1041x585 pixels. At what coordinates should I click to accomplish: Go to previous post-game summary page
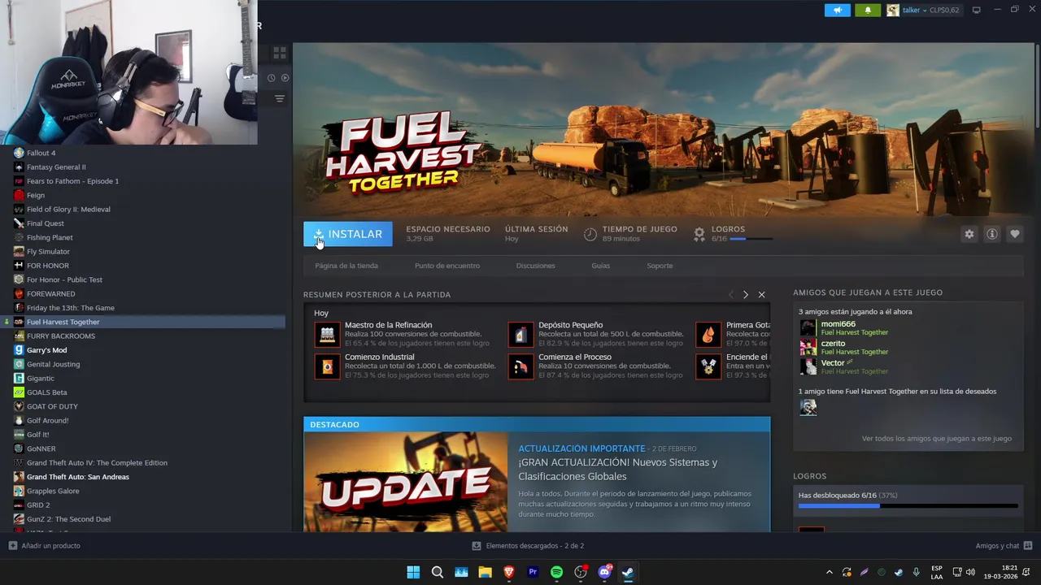pyautogui.click(x=730, y=295)
